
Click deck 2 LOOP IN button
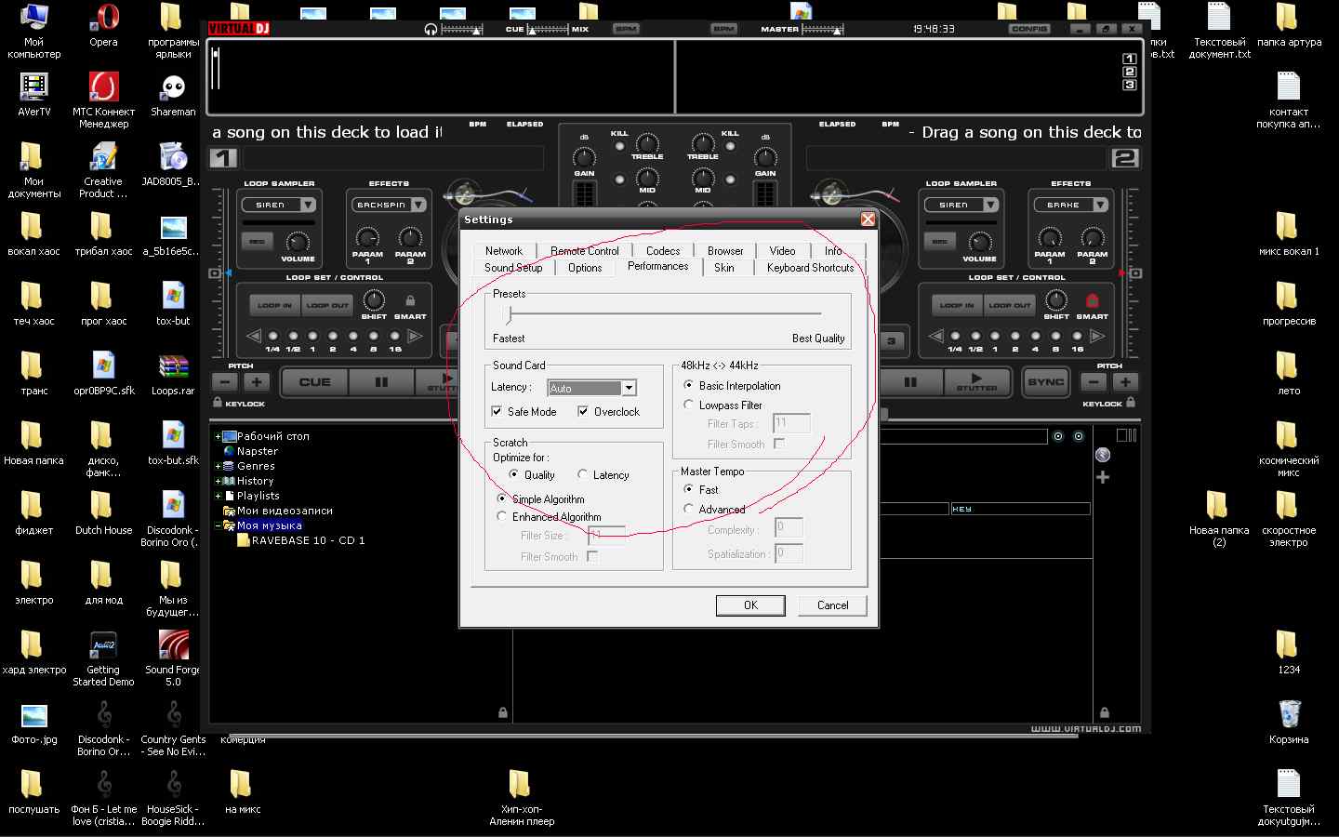click(957, 305)
